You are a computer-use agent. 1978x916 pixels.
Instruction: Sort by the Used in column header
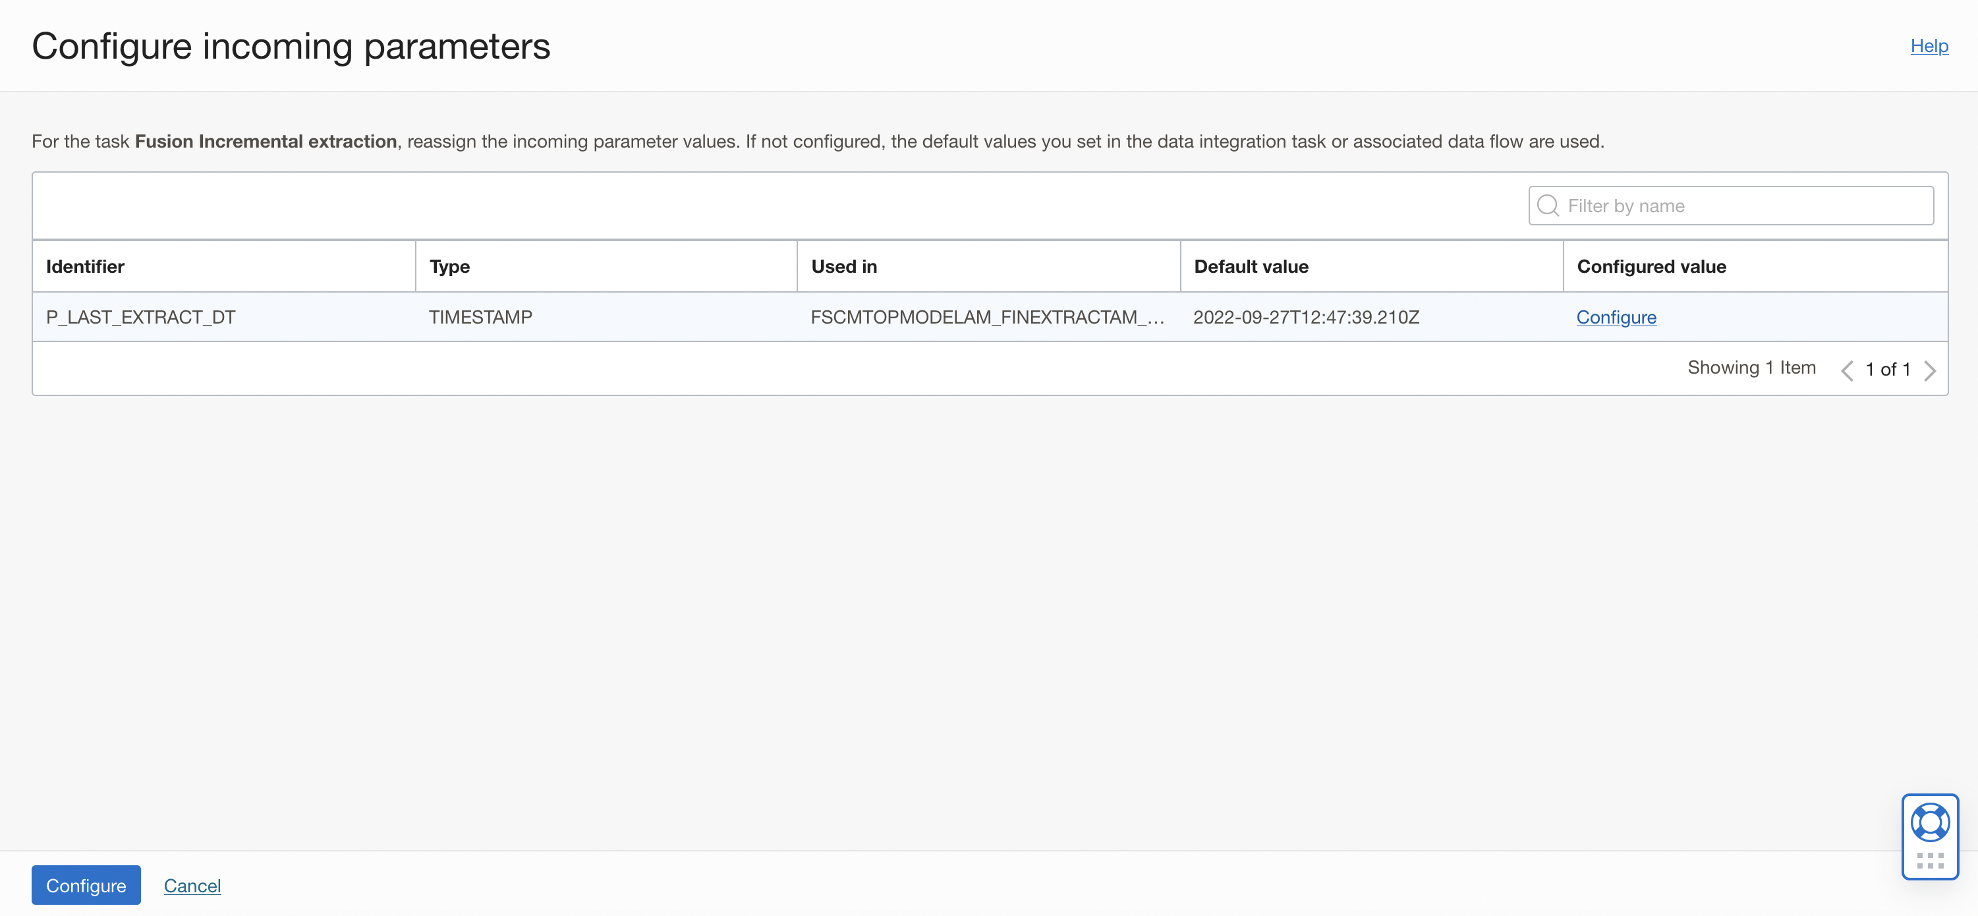point(844,266)
